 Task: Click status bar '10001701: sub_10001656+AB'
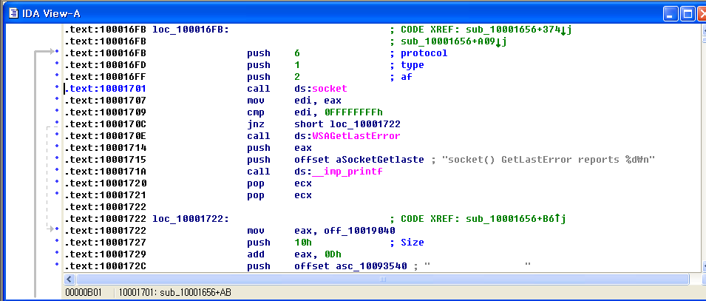coord(176,292)
